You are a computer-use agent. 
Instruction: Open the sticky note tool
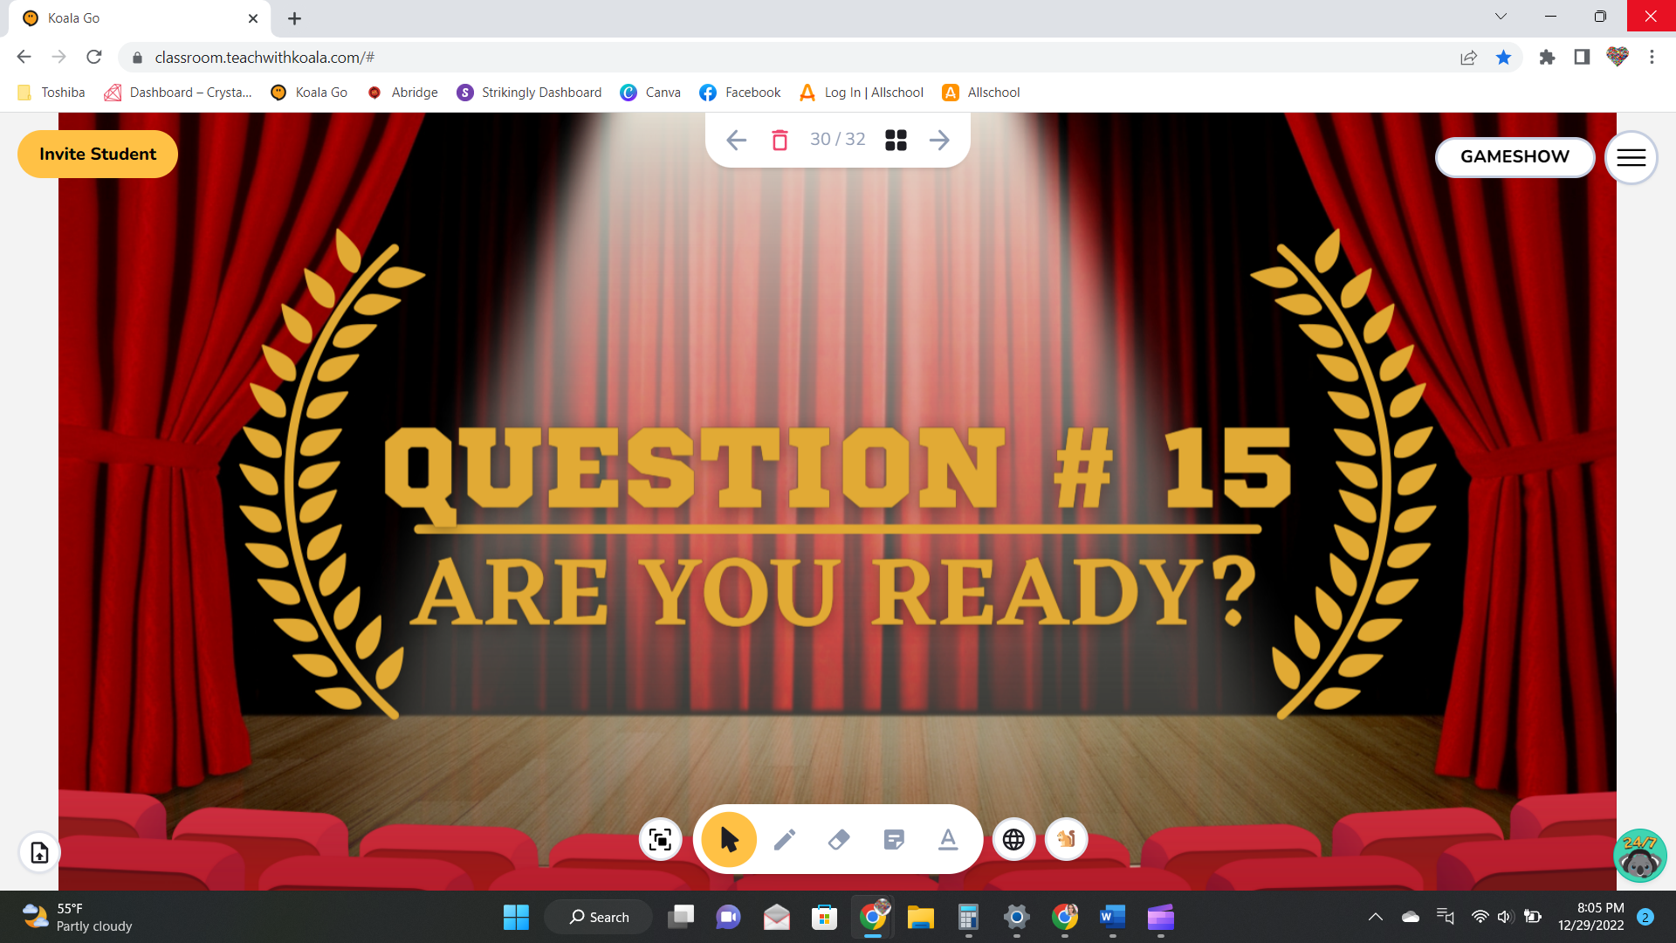tap(893, 839)
